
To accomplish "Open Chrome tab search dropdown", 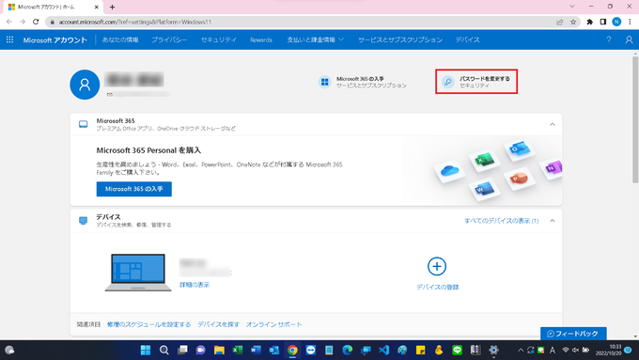I will (572, 7).
